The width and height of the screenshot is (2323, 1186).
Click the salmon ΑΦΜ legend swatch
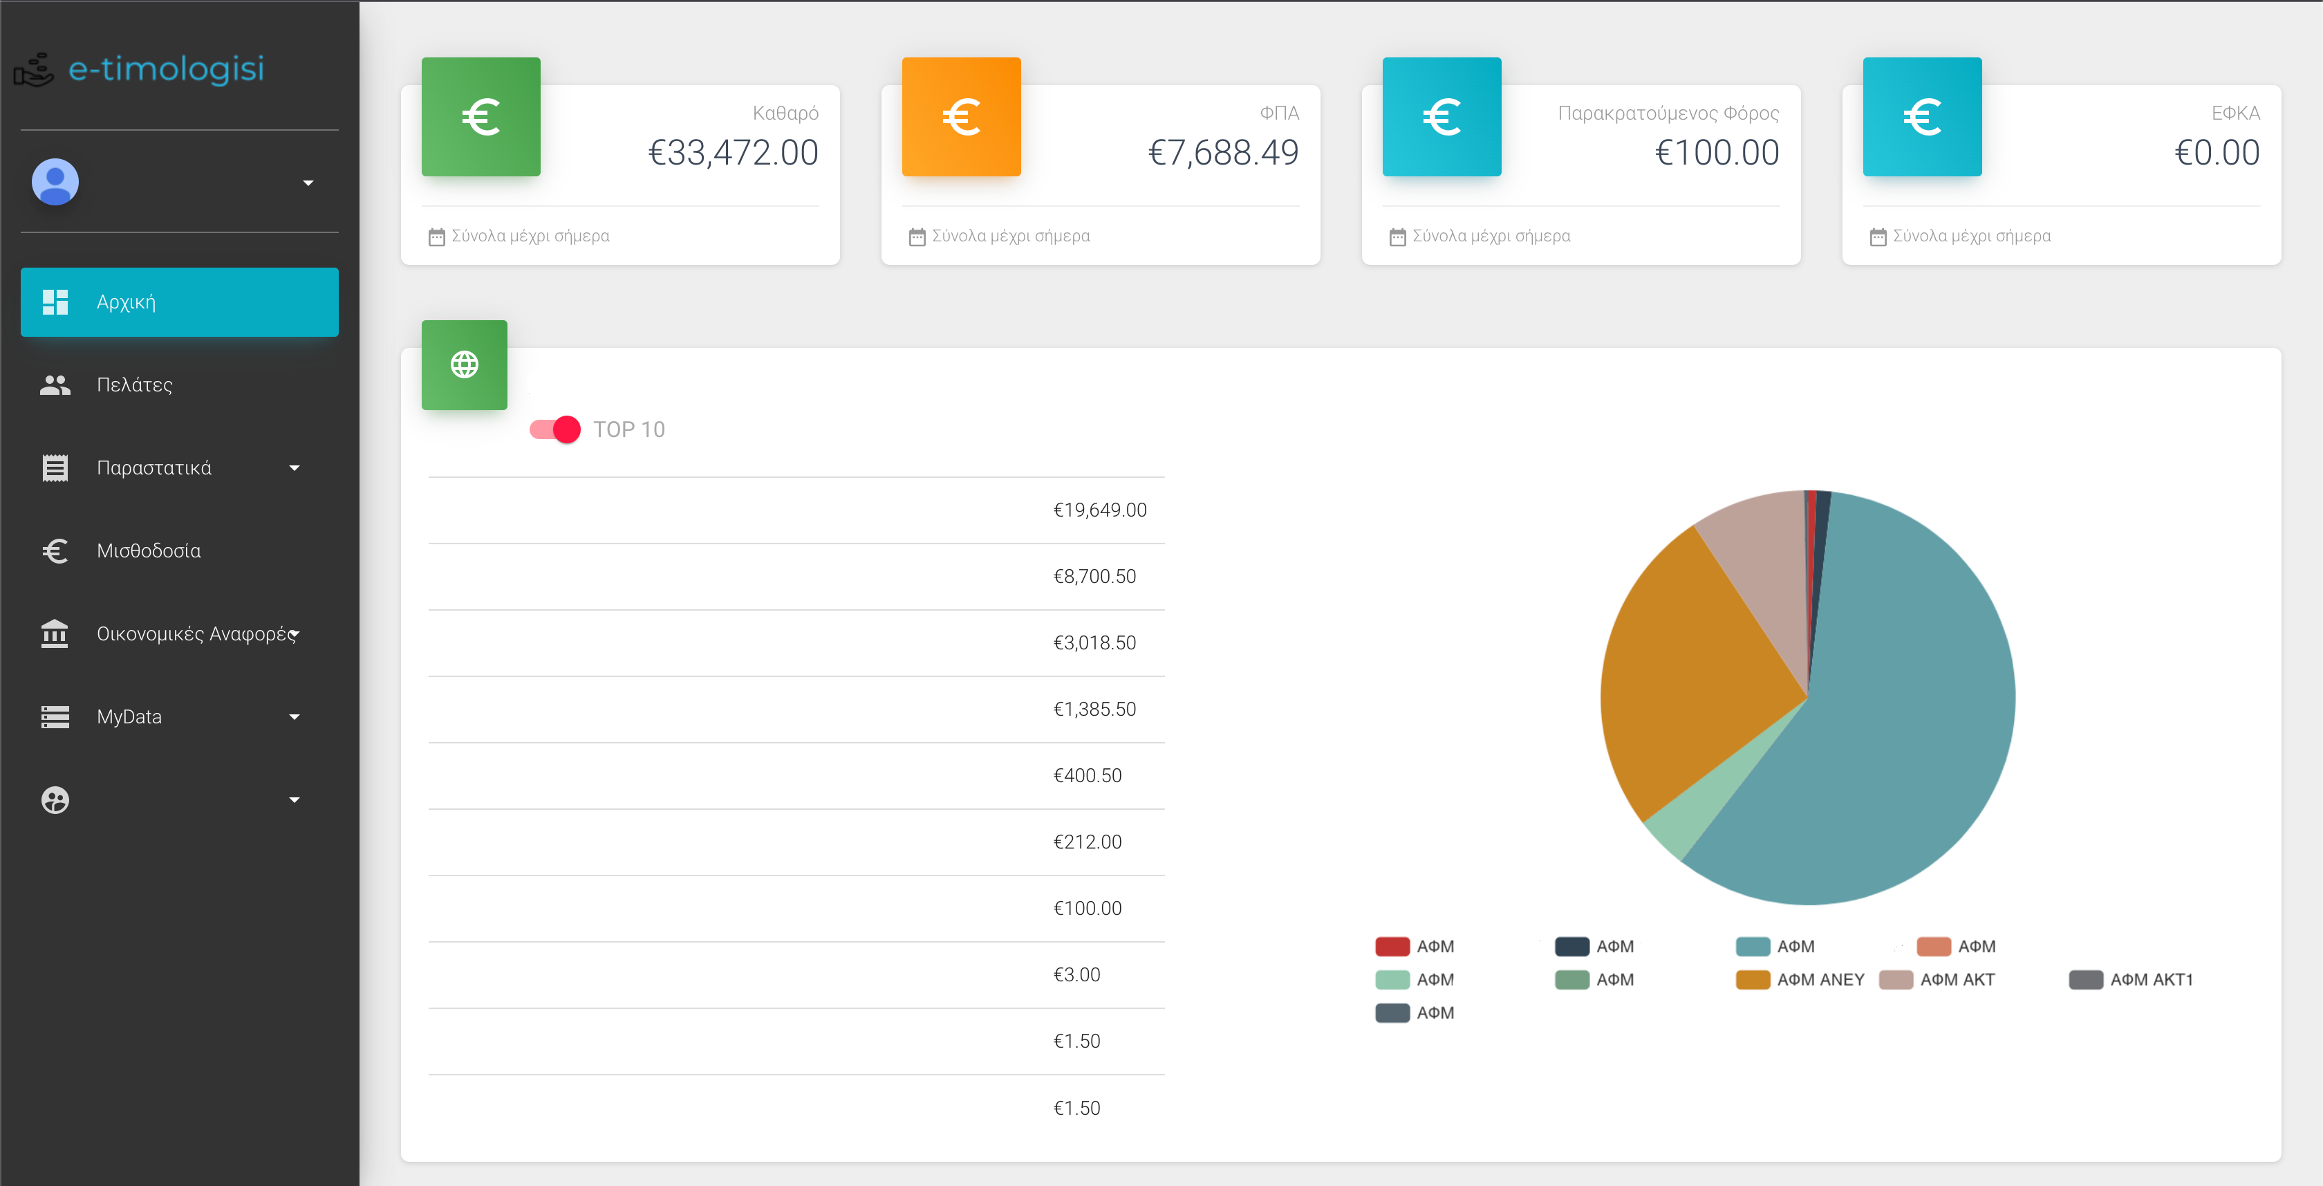click(1934, 946)
